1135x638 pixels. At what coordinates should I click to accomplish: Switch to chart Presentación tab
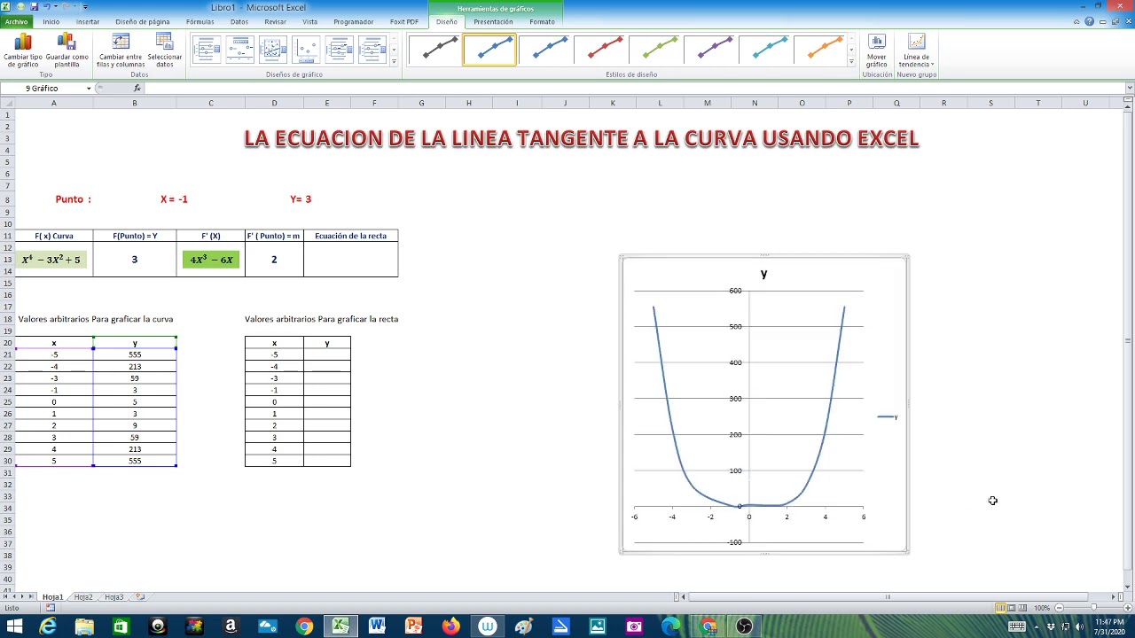[493, 21]
